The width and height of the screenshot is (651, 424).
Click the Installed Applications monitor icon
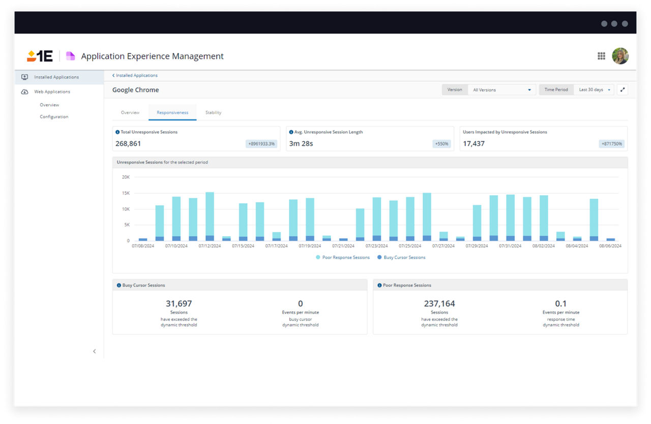tap(24, 77)
